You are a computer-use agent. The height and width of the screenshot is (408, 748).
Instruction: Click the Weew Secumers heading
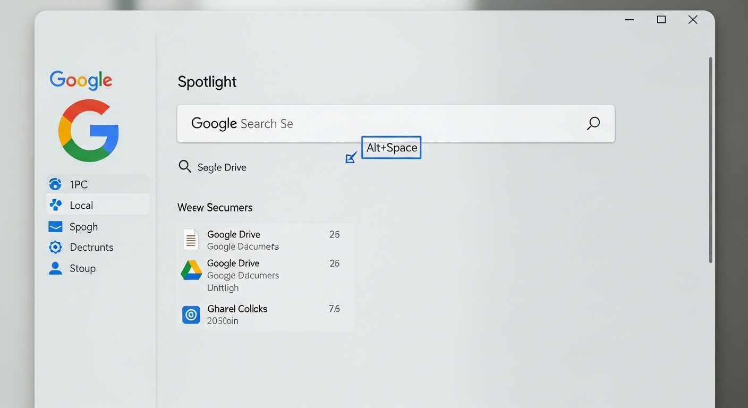[215, 207]
